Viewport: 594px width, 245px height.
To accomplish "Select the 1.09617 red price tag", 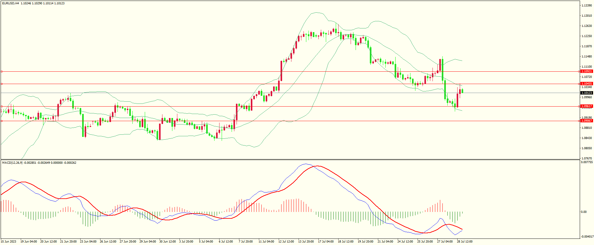I will click(586, 106).
